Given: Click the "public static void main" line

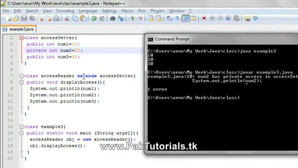Looking at the screenshot, I should point(82,133).
